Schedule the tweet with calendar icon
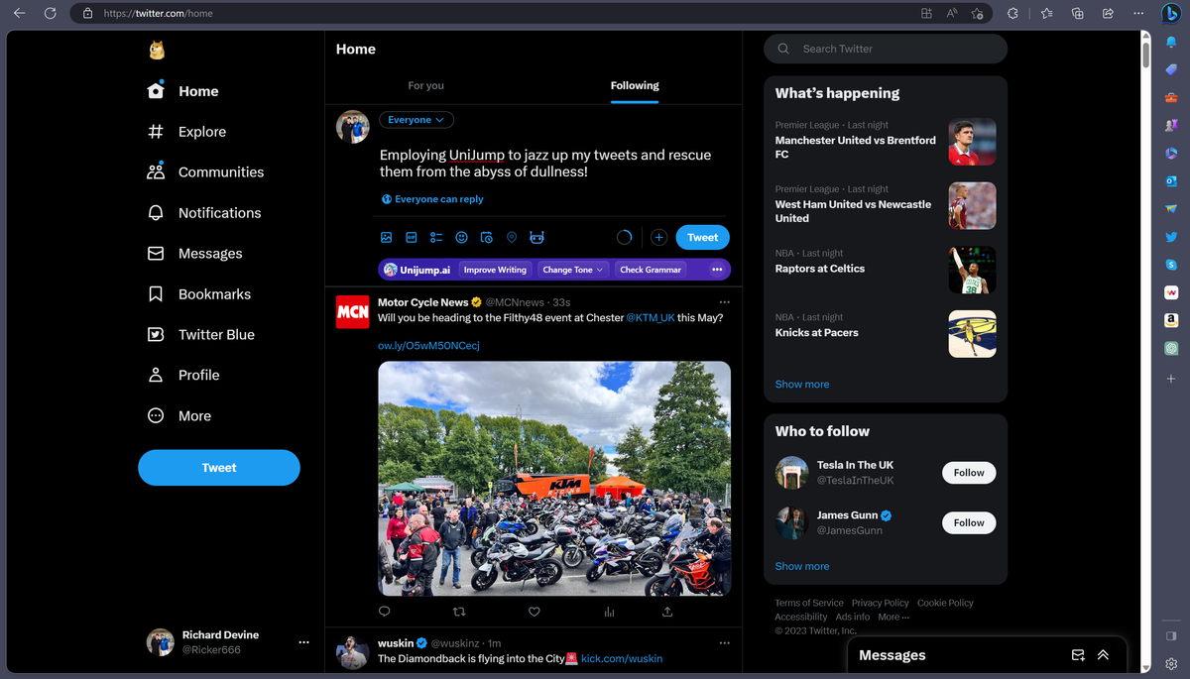 [x=487, y=238]
